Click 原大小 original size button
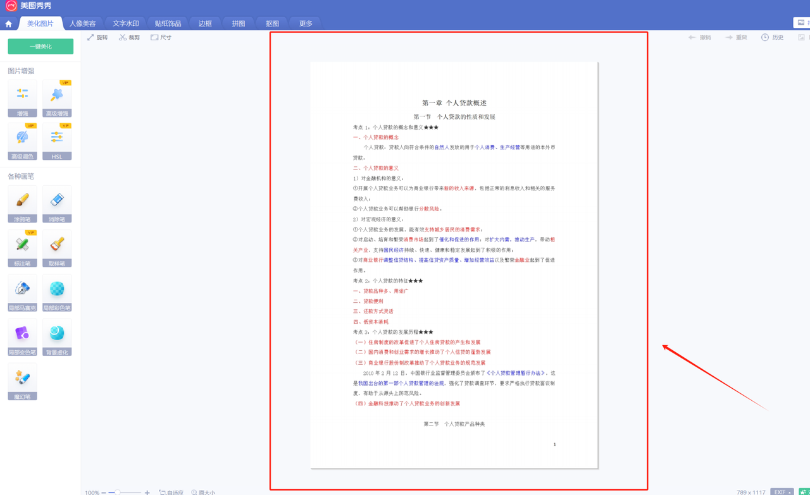 coord(203,492)
